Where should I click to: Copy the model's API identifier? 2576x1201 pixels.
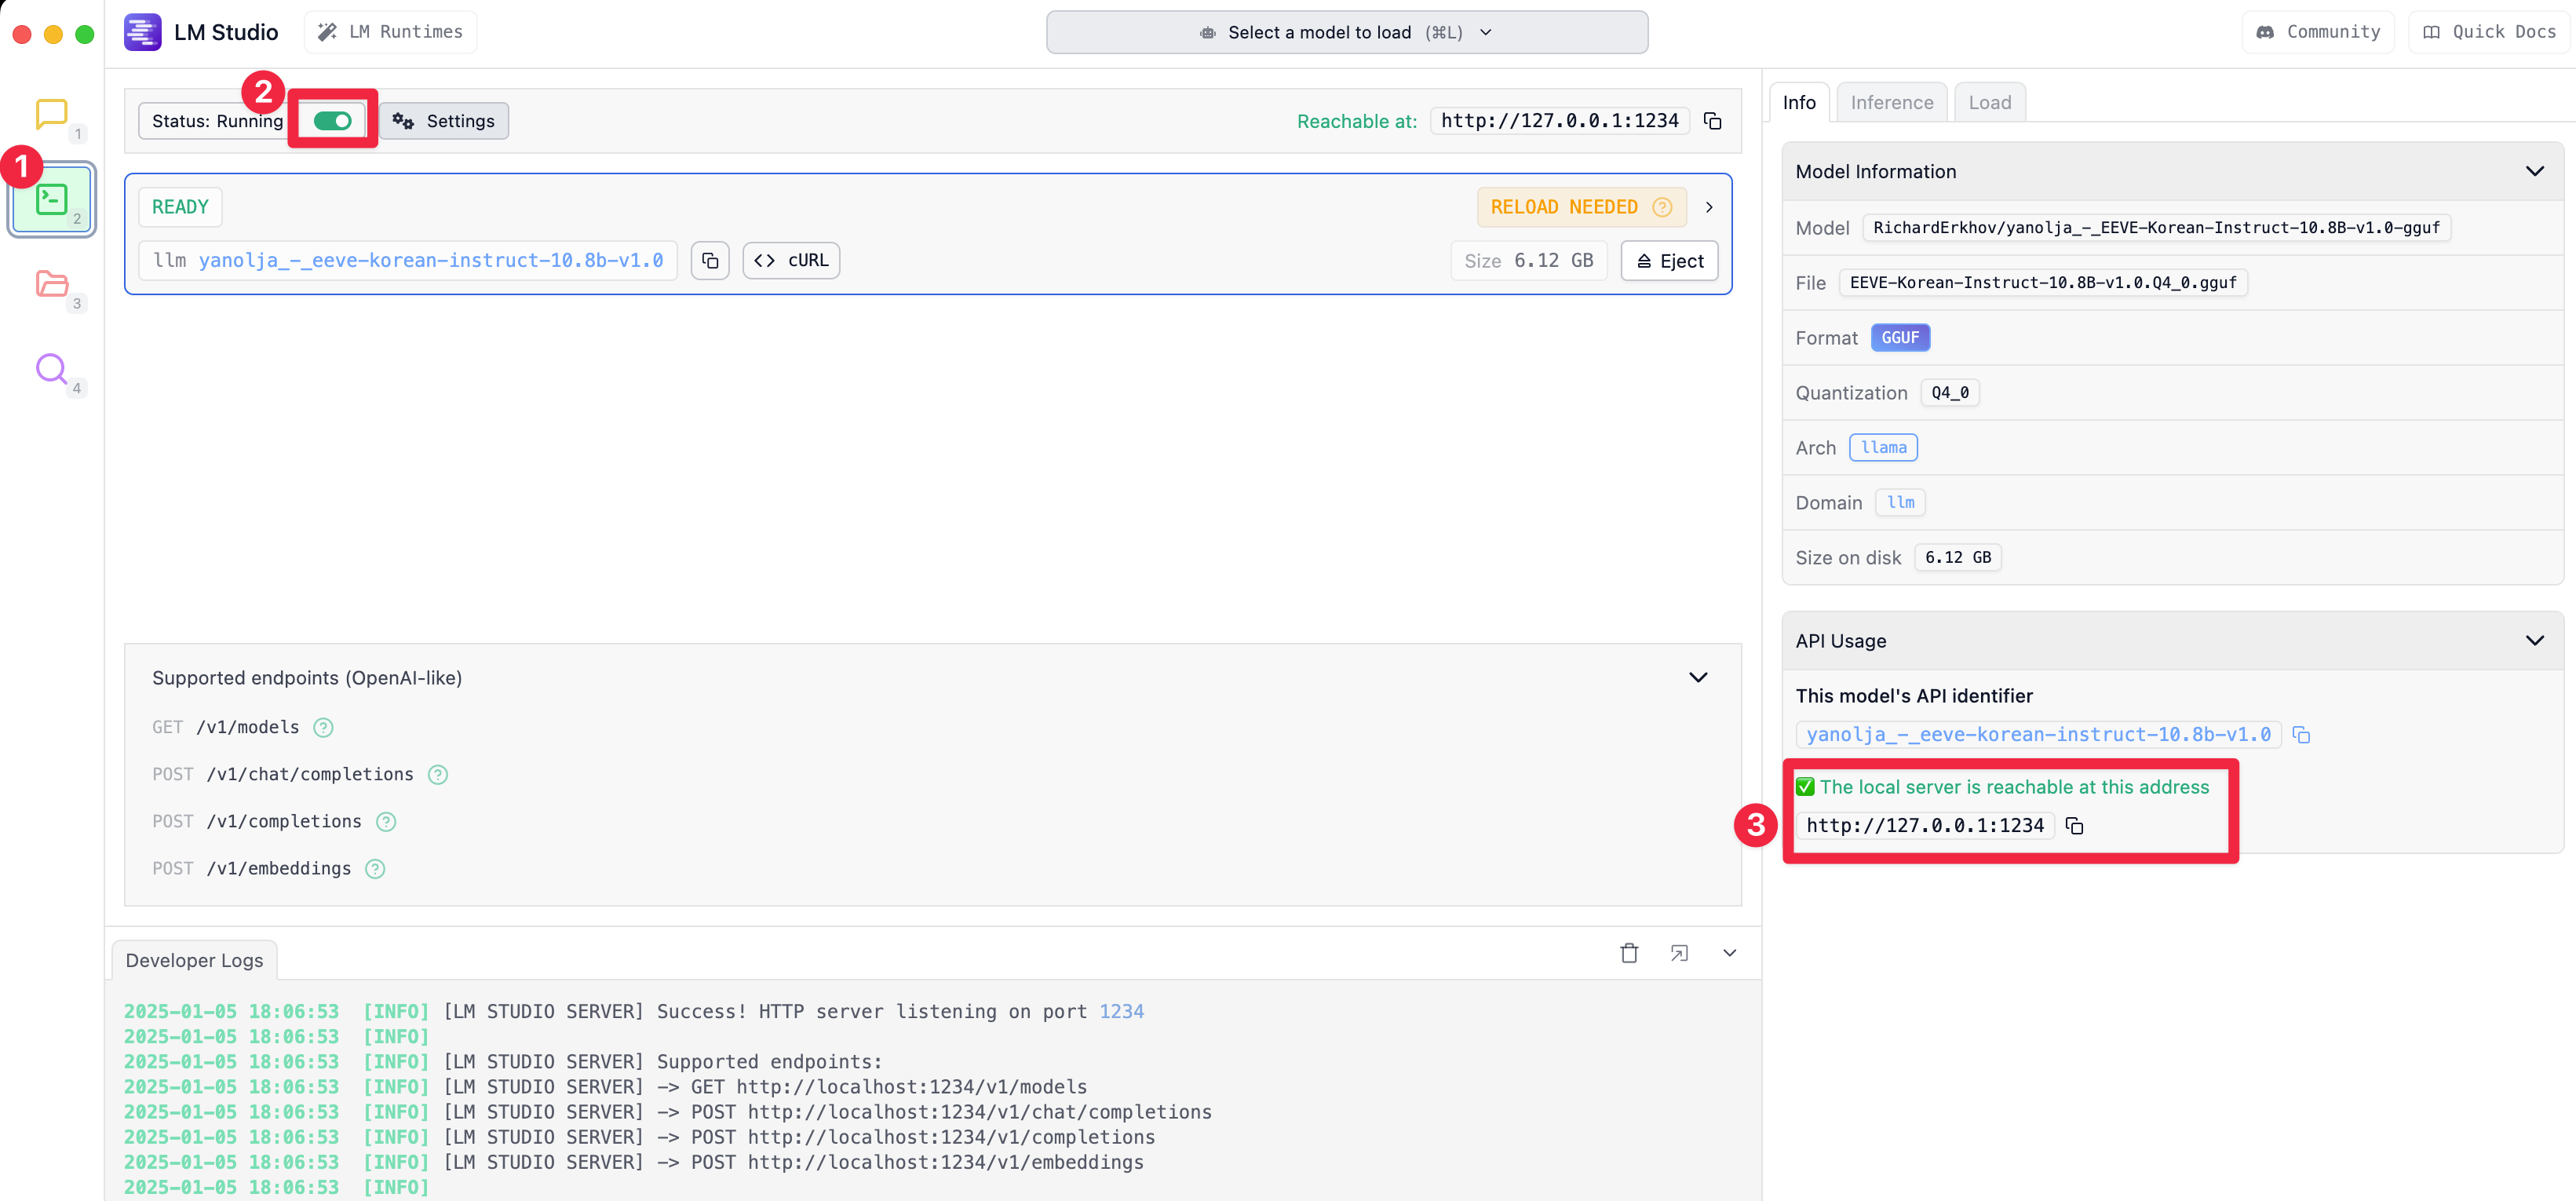[x=2301, y=735]
